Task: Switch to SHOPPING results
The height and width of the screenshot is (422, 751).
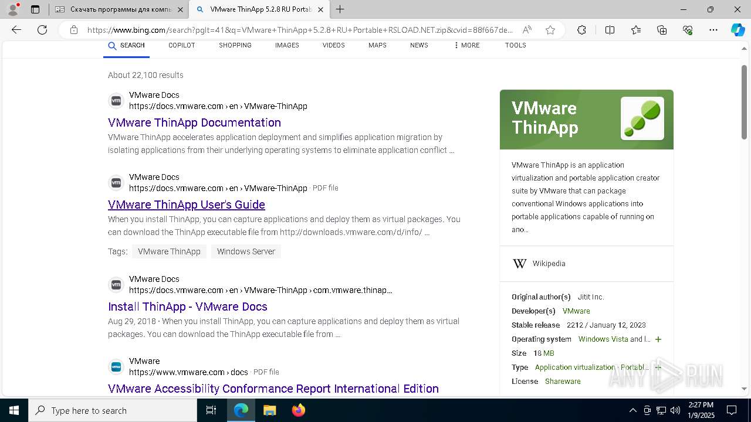Action: tap(235, 46)
